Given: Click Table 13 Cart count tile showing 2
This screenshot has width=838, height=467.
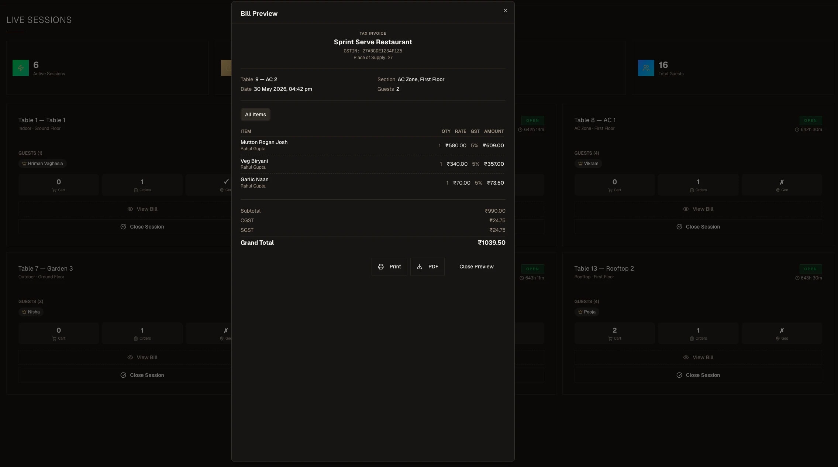Looking at the screenshot, I should click(x=614, y=333).
